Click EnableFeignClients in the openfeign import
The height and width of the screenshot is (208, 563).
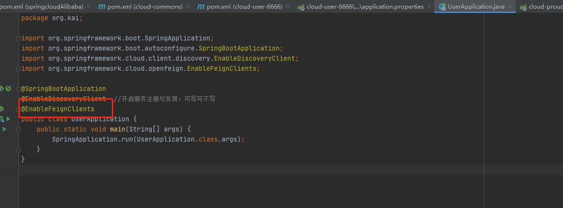click(222, 68)
